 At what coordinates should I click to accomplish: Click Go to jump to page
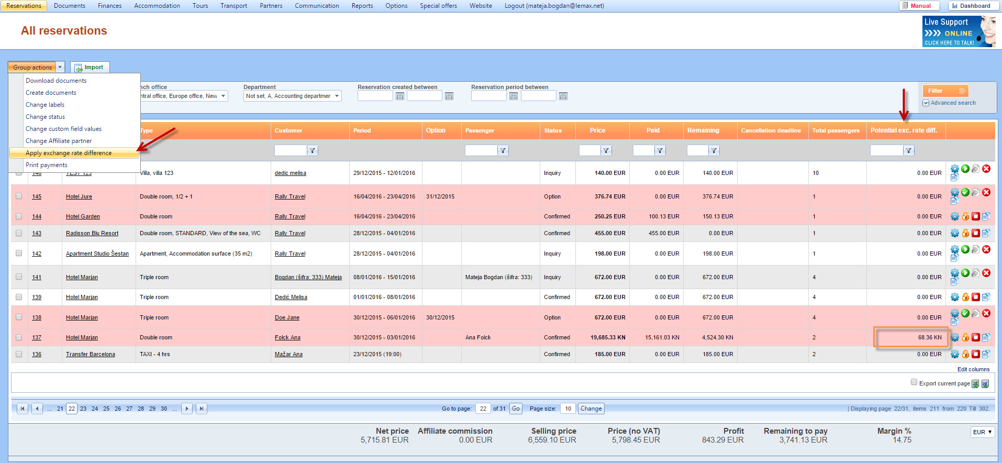pos(516,409)
